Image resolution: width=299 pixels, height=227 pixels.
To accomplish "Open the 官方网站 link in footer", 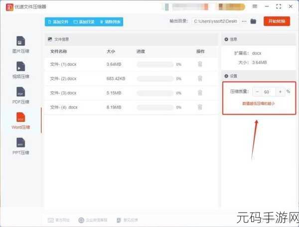I will click(58, 220).
